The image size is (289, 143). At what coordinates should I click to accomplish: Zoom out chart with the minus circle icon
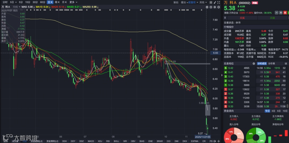[207, 7]
